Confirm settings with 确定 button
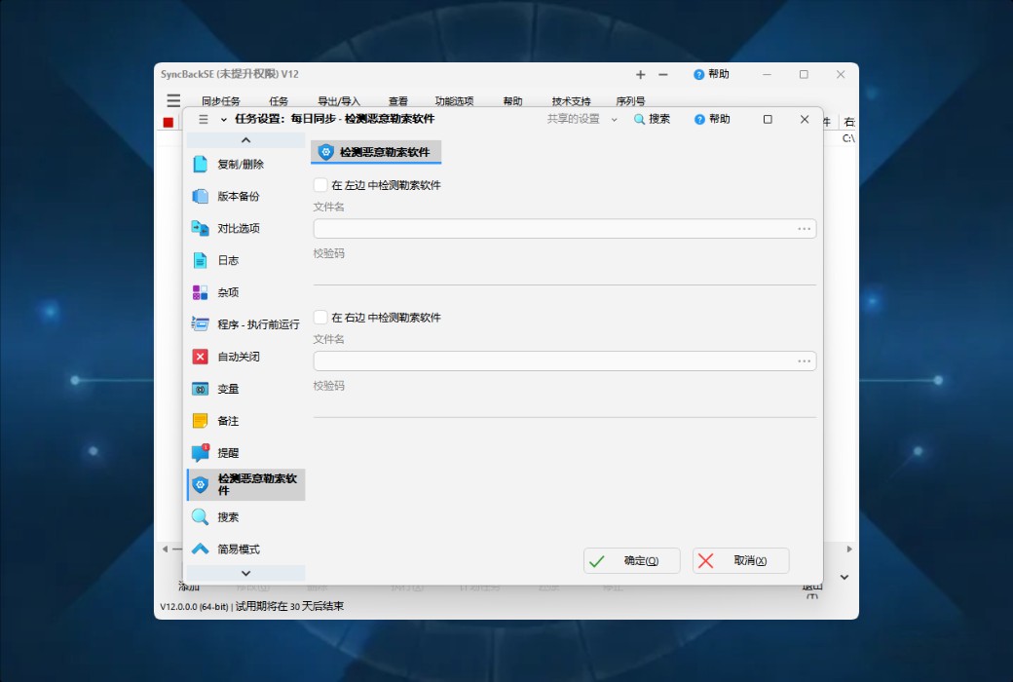The width and height of the screenshot is (1013, 682). tap(631, 560)
